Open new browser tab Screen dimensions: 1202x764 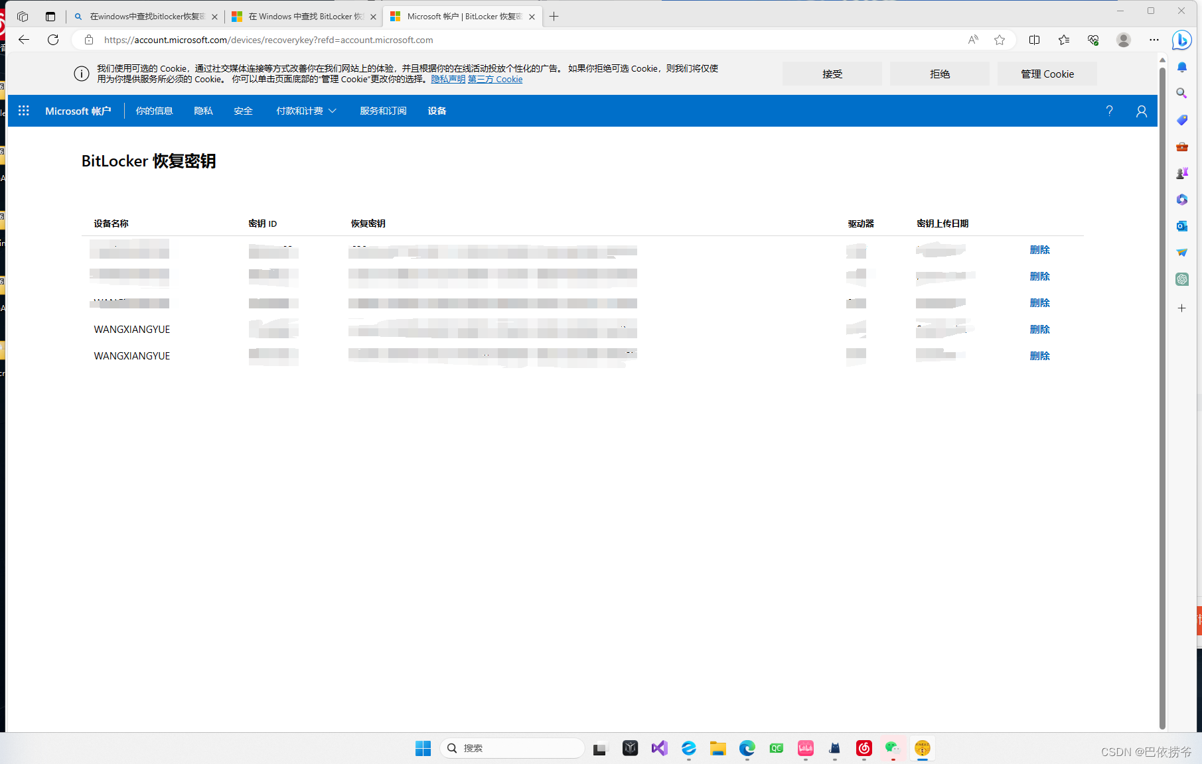(x=554, y=17)
